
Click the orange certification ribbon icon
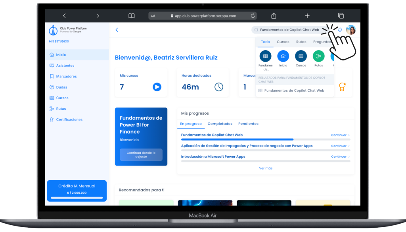[x=342, y=87]
